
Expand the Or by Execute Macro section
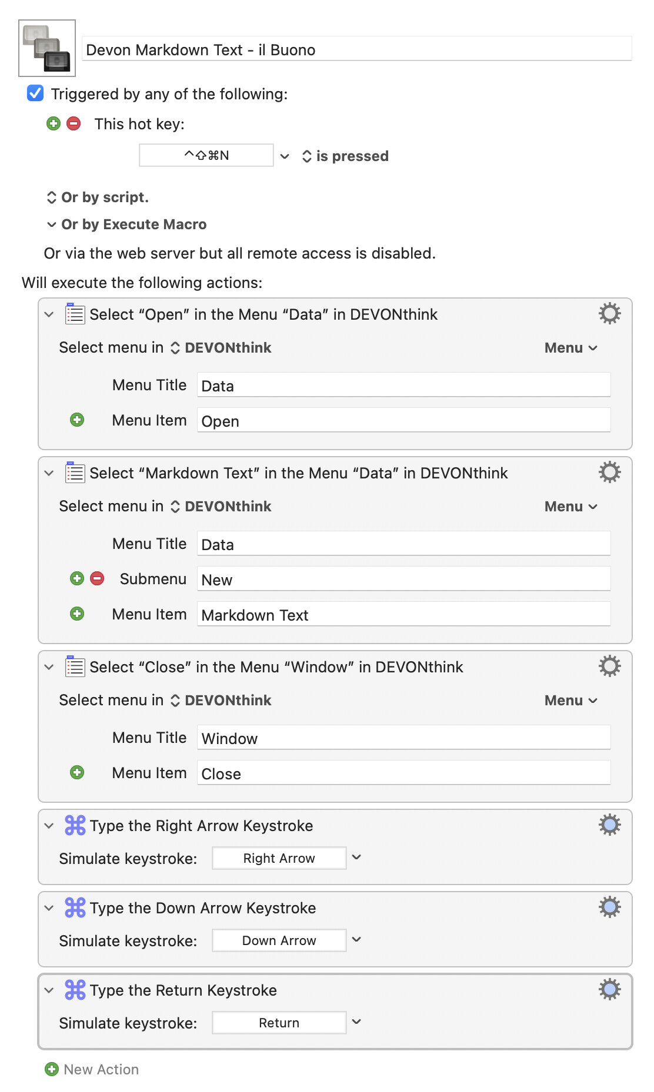coord(52,225)
